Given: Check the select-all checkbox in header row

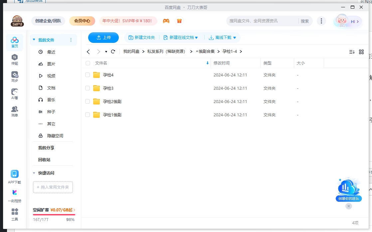Looking at the screenshot, I should [x=87, y=63].
